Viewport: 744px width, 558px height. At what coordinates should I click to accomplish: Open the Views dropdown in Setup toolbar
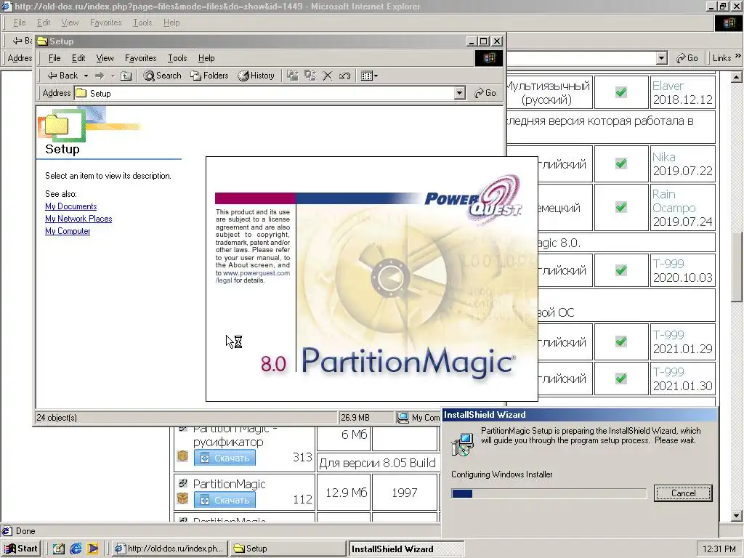coord(369,76)
